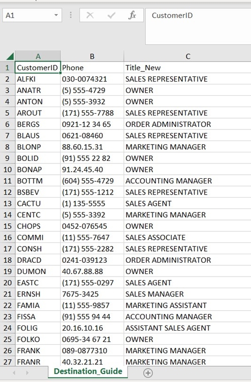Switch to the Destination_Guide sheet tab
This screenshot has height=382, width=251.
coord(88,371)
